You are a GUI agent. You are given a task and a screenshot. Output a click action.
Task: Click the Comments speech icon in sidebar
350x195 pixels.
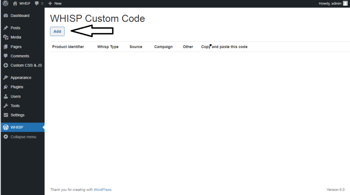[x=6, y=56]
